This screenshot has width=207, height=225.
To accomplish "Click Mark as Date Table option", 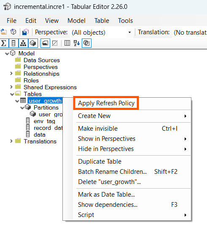I will [106, 195].
